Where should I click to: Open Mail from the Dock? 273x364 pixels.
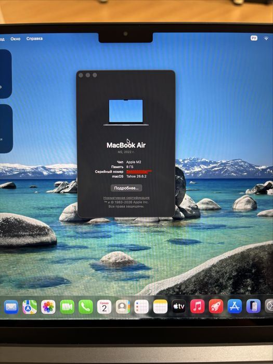pyautogui.click(x=11, y=307)
